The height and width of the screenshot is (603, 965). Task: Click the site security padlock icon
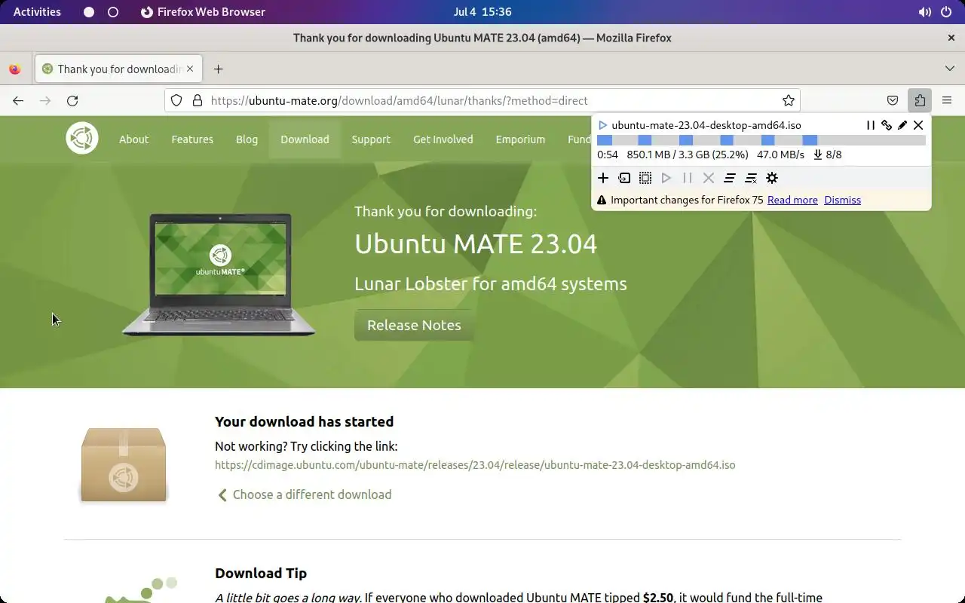click(198, 100)
